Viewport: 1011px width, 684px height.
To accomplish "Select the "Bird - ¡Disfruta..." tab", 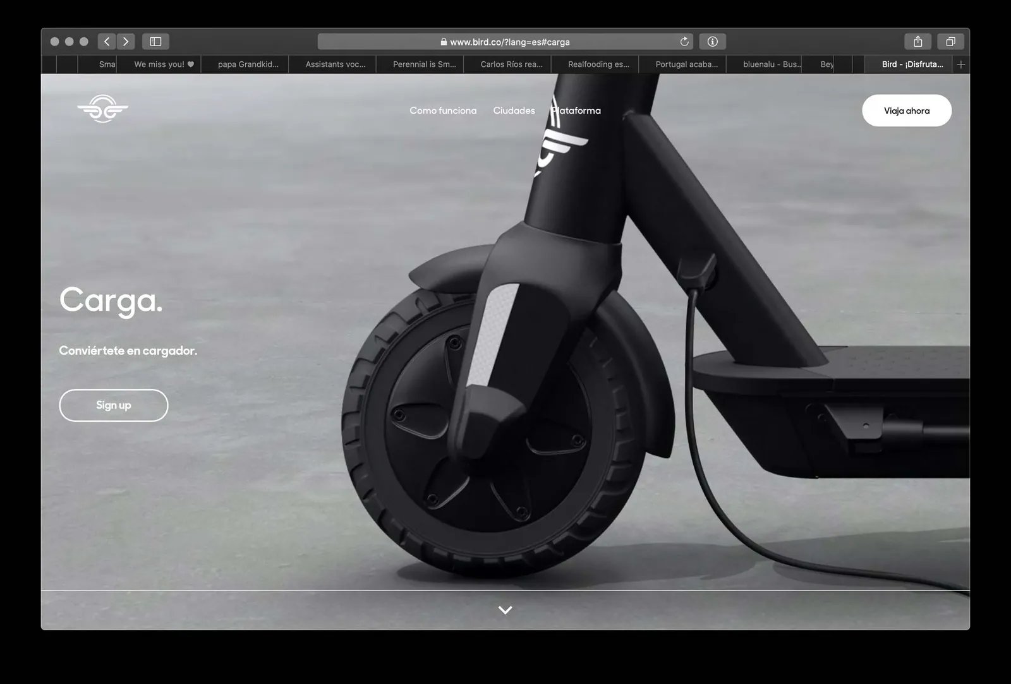I will 909,64.
